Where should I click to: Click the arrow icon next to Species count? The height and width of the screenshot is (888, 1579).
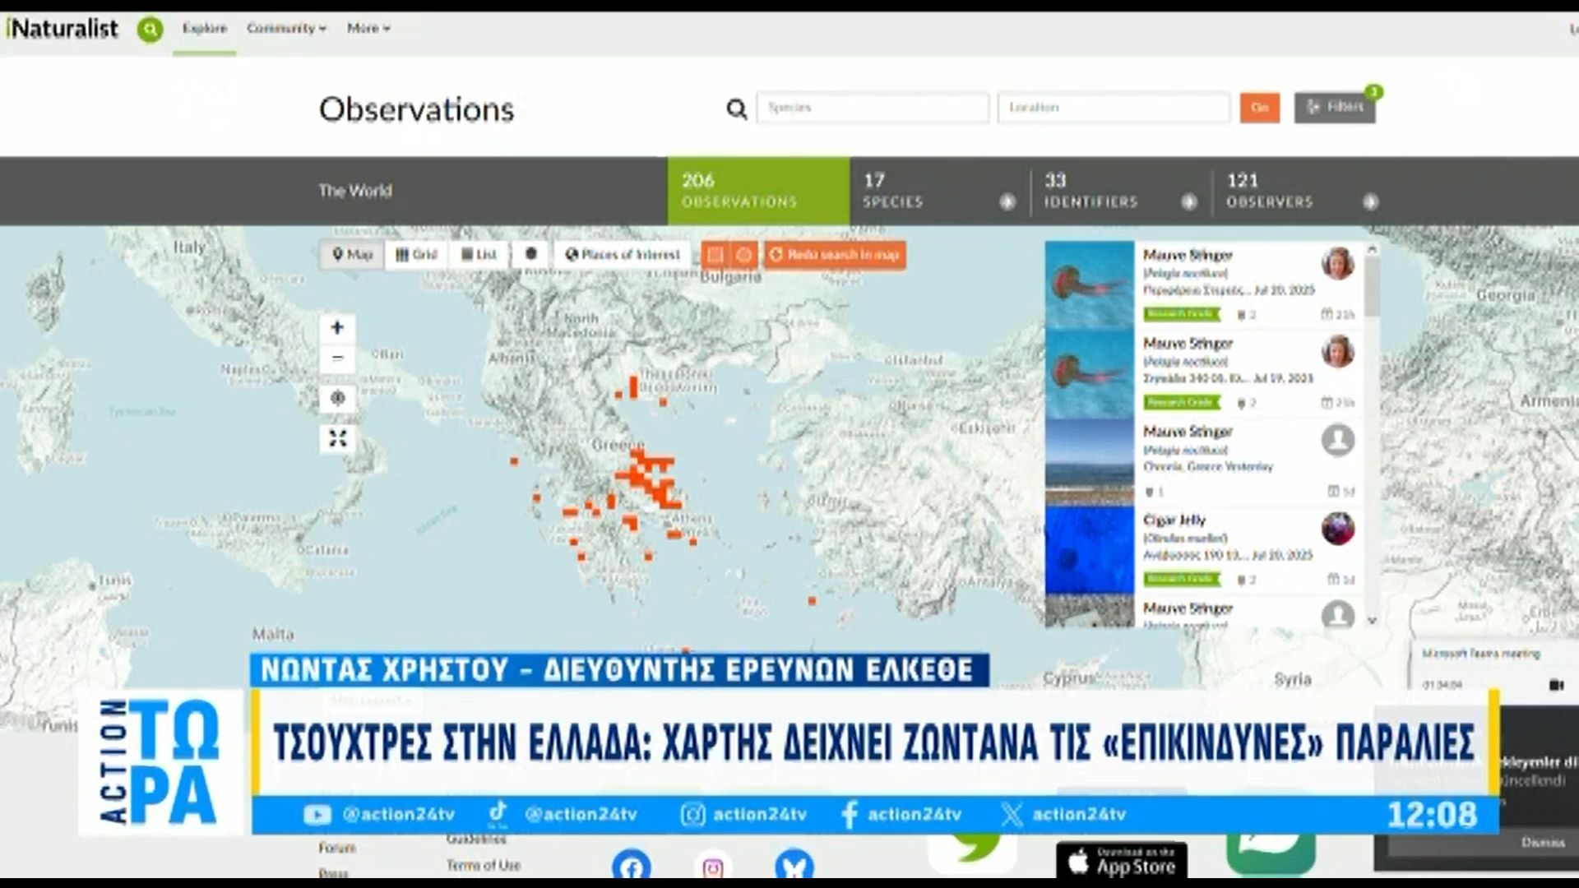1007,202
